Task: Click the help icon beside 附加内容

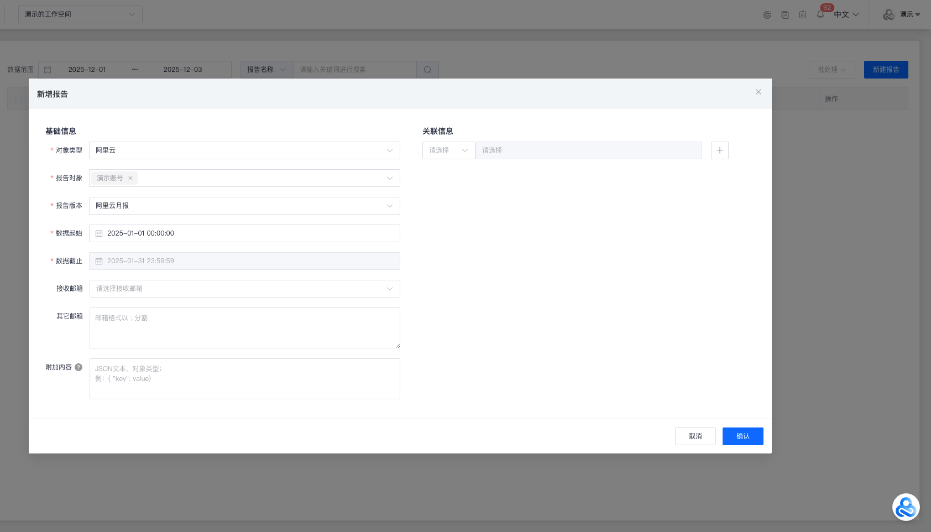Action: pyautogui.click(x=79, y=367)
